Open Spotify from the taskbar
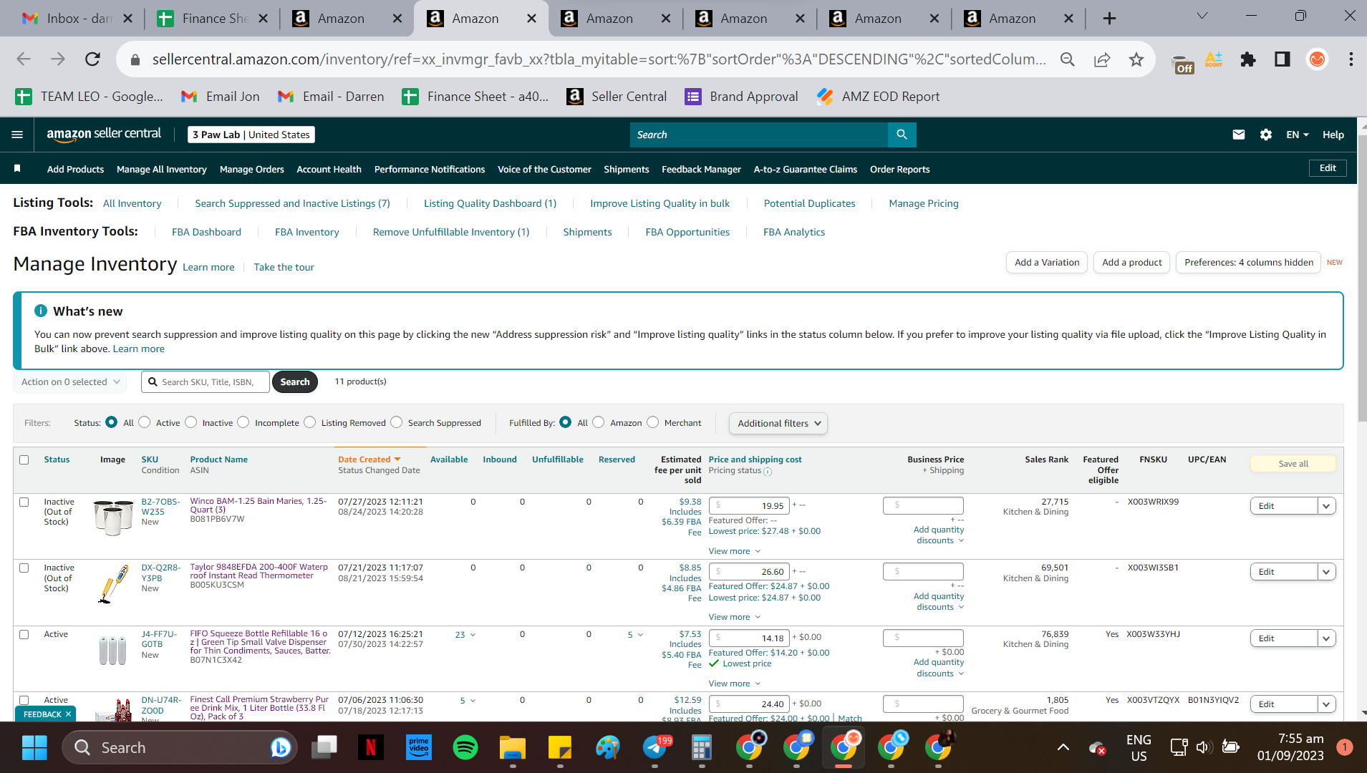Viewport: 1367px width, 773px height. [x=465, y=747]
